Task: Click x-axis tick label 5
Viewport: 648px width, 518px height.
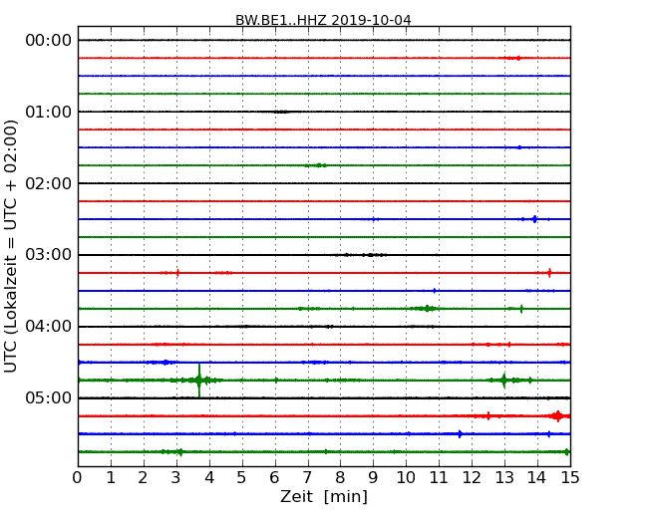Action: coord(242,478)
